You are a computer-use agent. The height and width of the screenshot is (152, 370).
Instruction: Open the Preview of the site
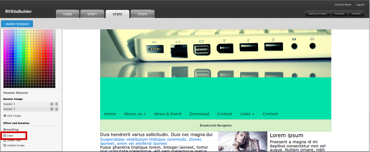click(x=340, y=14)
